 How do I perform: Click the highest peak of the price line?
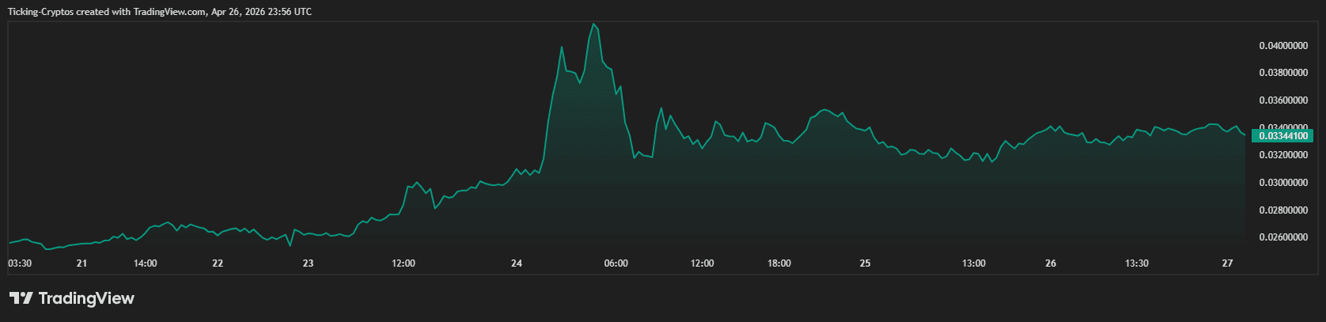(593, 24)
